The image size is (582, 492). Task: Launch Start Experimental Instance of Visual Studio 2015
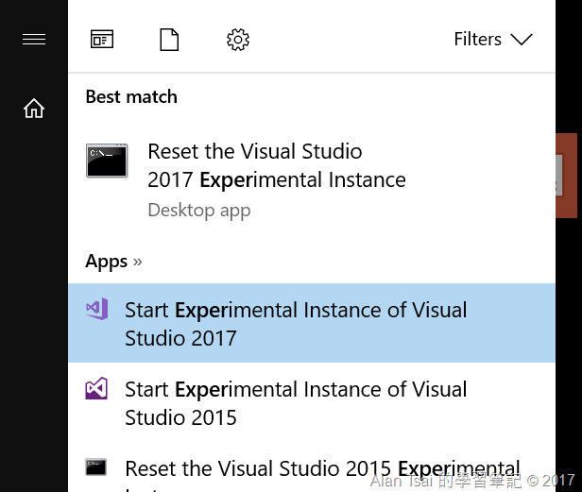click(x=312, y=403)
